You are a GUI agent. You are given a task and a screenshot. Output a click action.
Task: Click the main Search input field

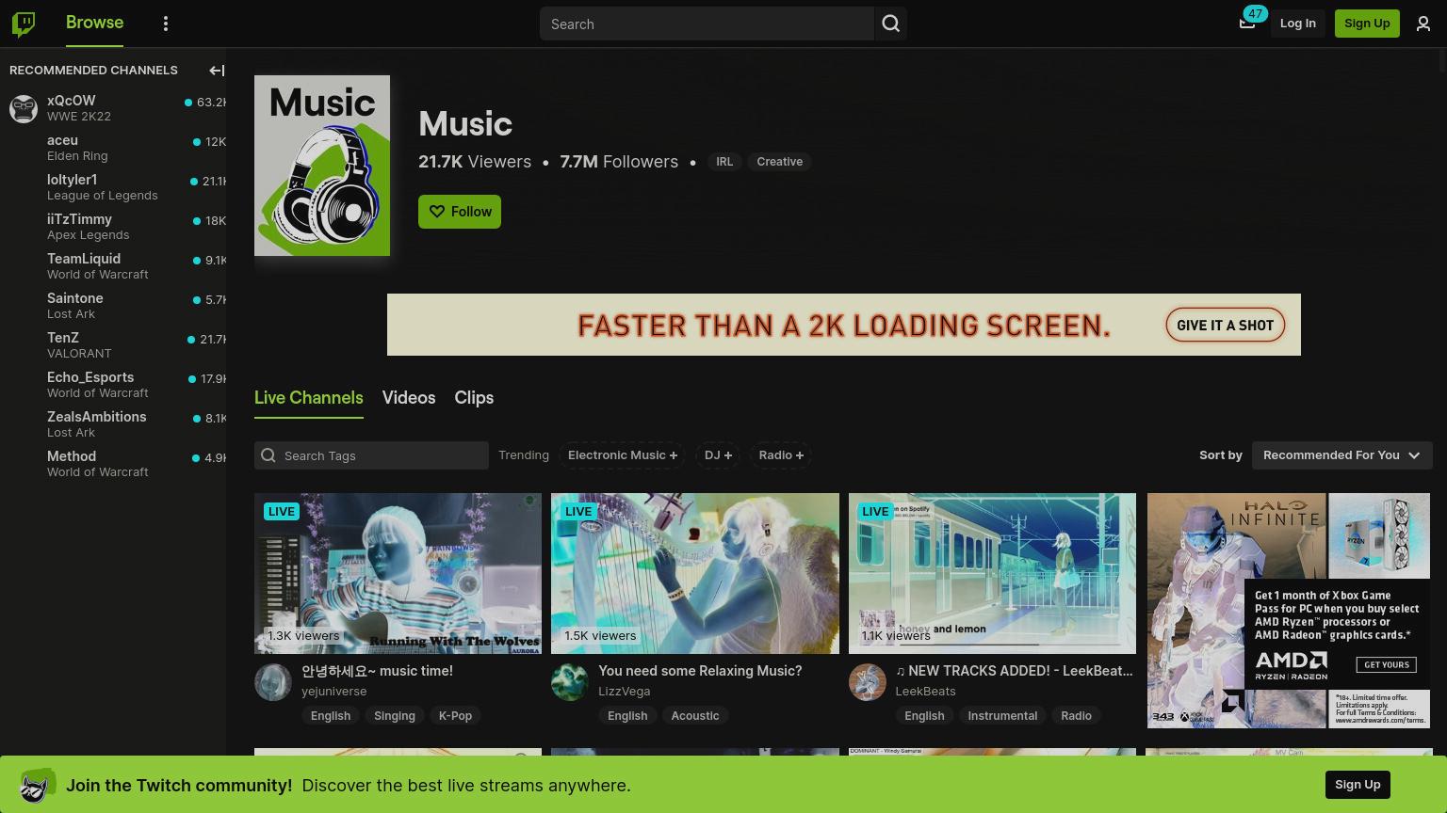pos(707,24)
